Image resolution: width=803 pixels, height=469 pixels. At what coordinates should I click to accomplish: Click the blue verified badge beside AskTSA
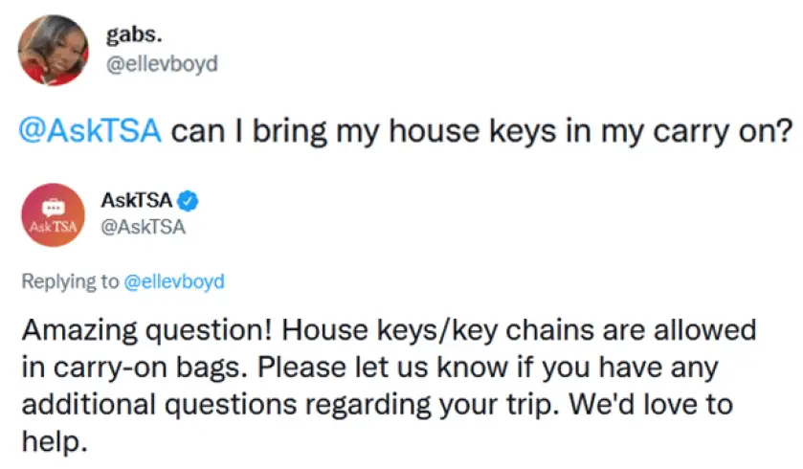[x=188, y=201]
